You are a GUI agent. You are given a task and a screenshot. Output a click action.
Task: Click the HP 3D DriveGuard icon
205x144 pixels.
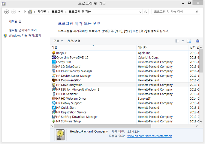click(x=54, y=67)
